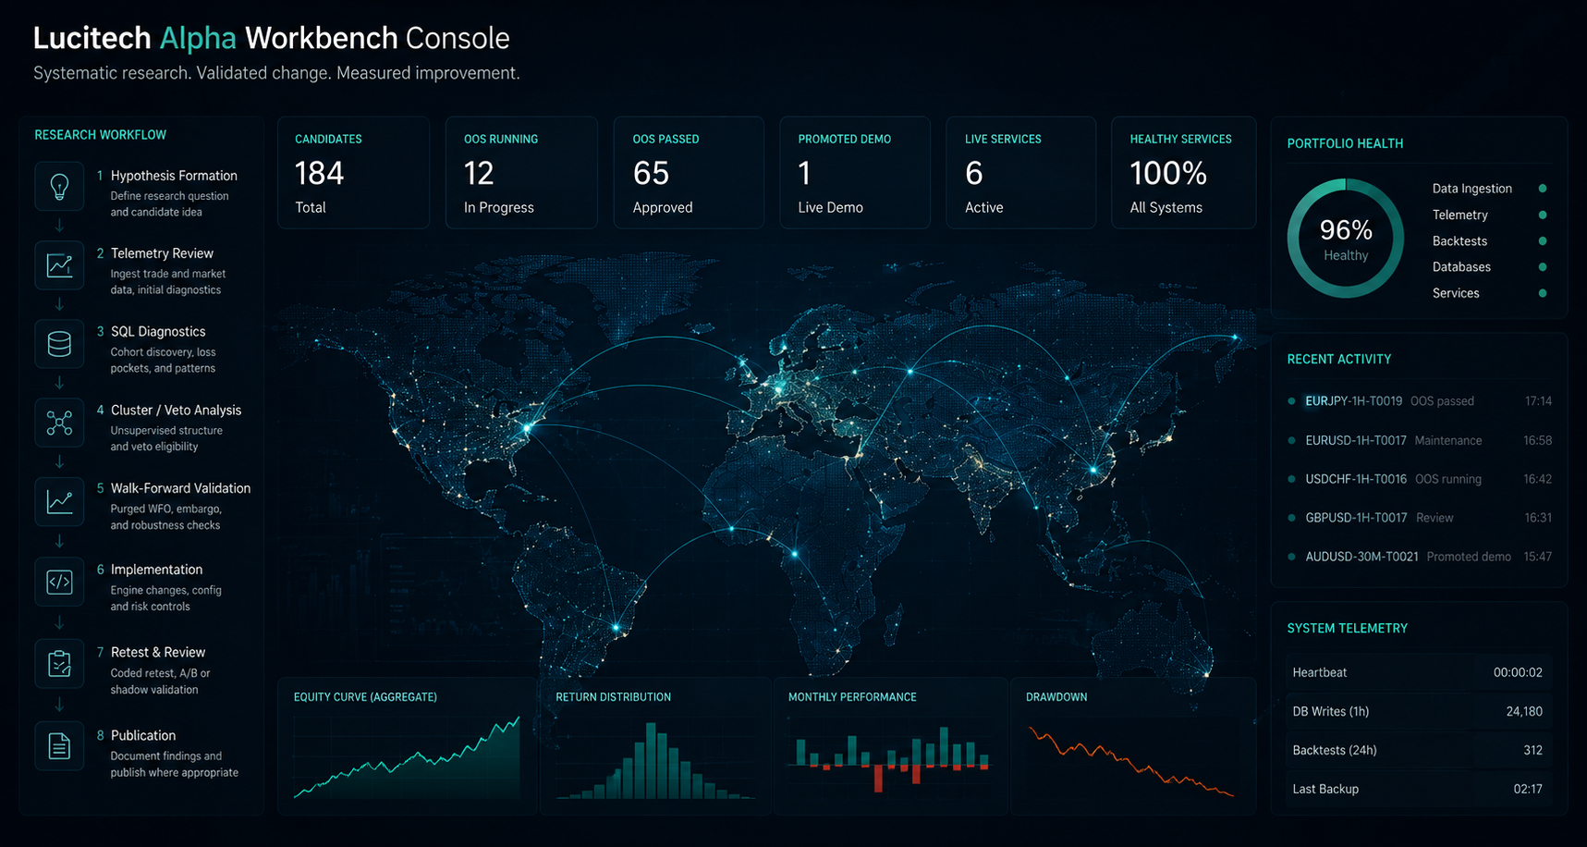Screen dimensions: 1587x847
Task: Open the OOS Passed 65 Approved card
Action: click(x=689, y=173)
